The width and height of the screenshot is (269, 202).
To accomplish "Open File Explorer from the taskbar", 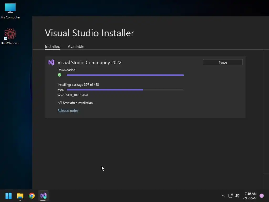I will coord(20,196).
